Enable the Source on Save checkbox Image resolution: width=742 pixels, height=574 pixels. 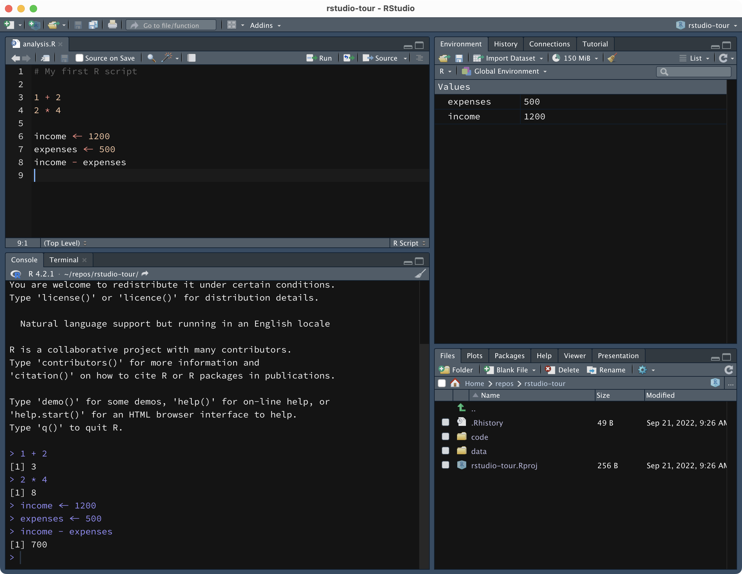pyautogui.click(x=79, y=58)
